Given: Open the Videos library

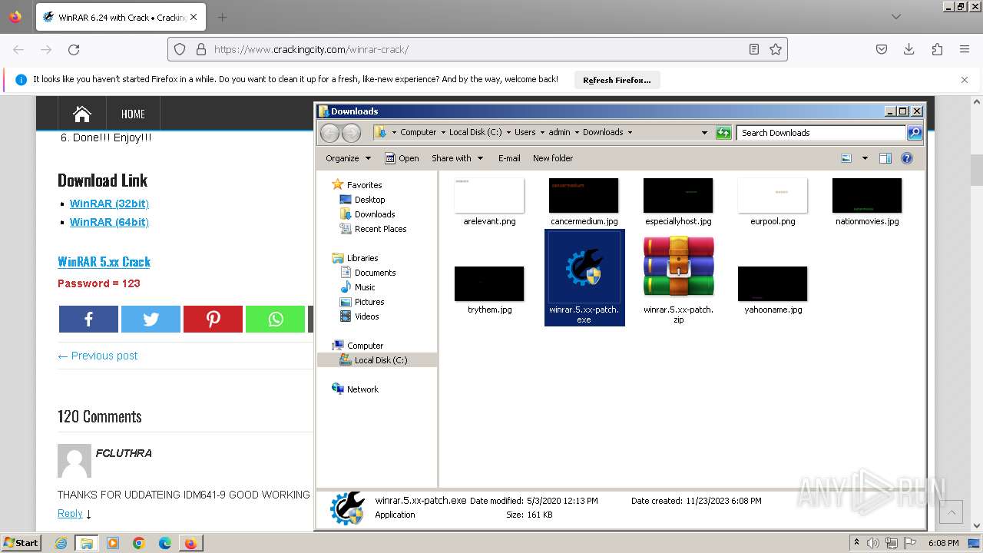Looking at the screenshot, I should click(x=366, y=316).
